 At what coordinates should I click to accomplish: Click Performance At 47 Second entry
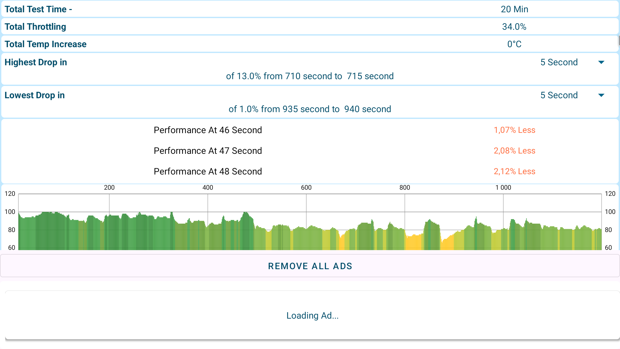pos(208,151)
